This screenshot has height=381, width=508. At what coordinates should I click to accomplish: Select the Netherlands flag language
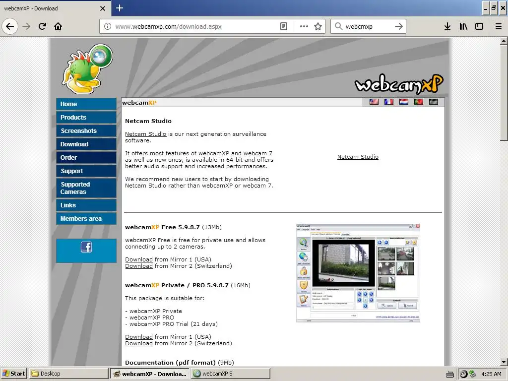404,102
